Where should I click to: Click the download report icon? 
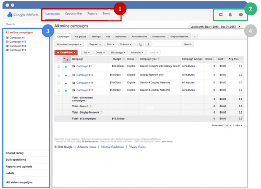(148, 44)
